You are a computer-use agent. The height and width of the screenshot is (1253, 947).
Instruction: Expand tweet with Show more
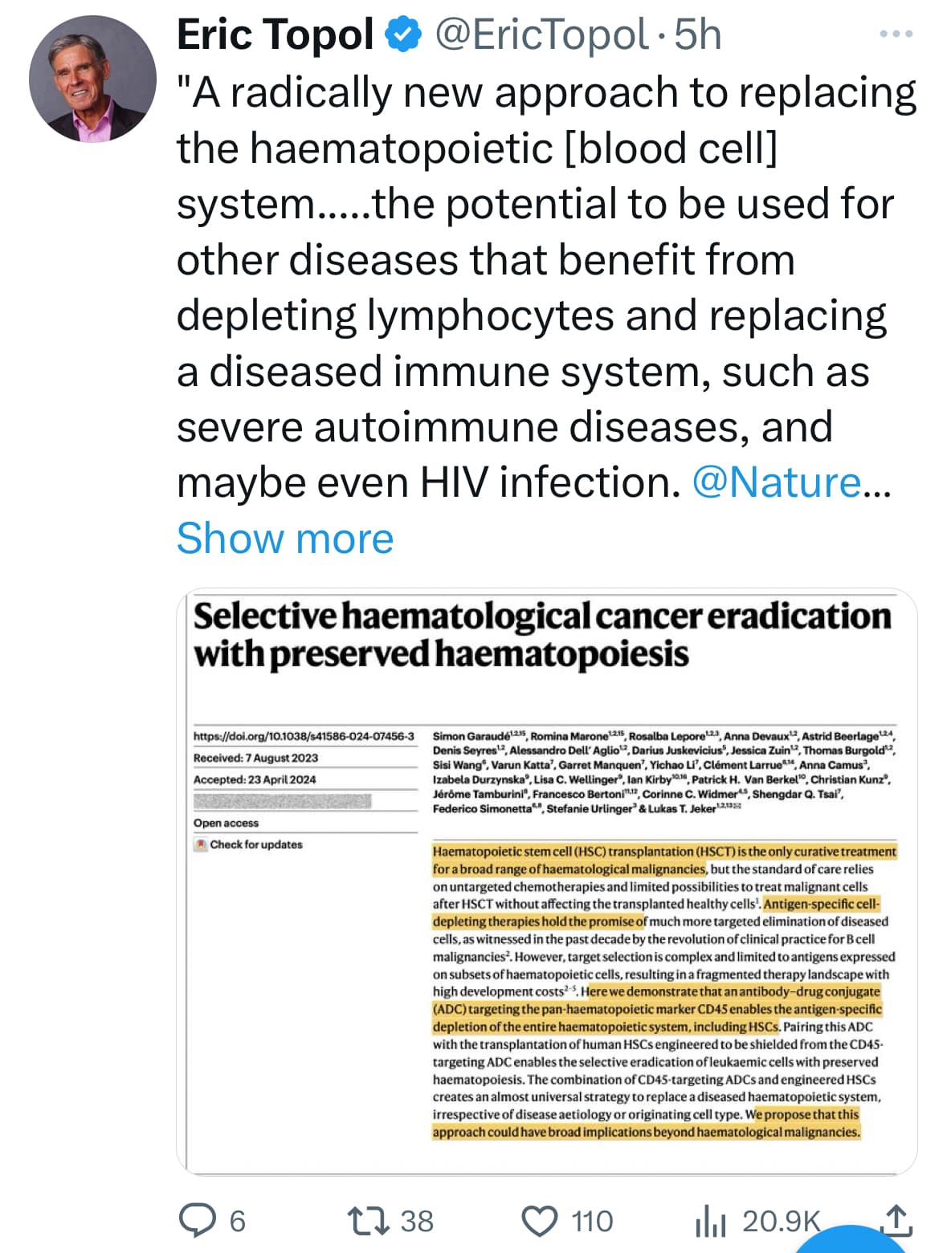click(285, 538)
